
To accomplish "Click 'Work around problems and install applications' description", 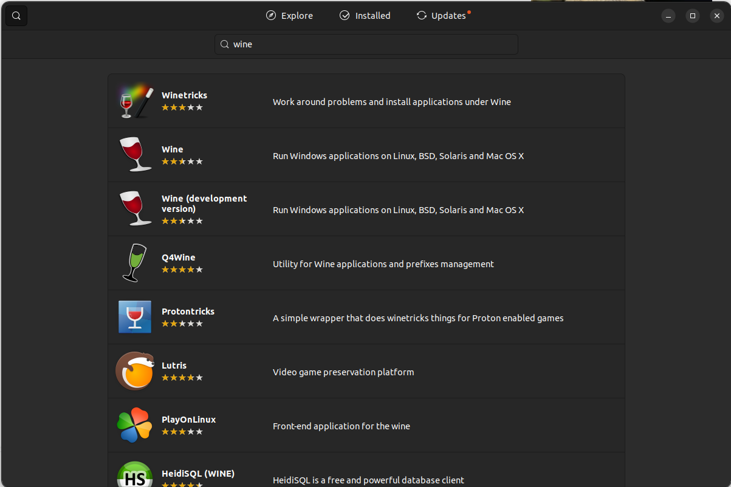I will click(x=392, y=102).
